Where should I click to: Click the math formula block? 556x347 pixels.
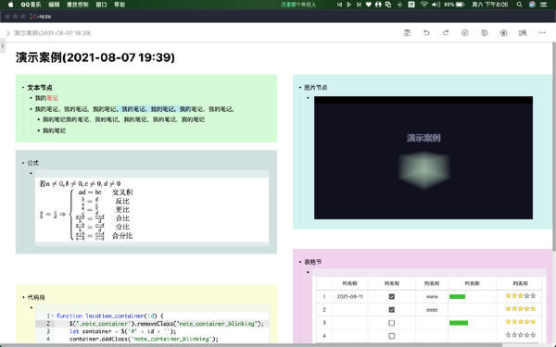tap(152, 210)
